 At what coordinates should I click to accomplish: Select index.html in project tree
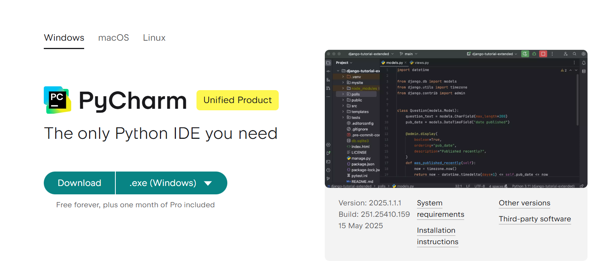tap(358, 146)
